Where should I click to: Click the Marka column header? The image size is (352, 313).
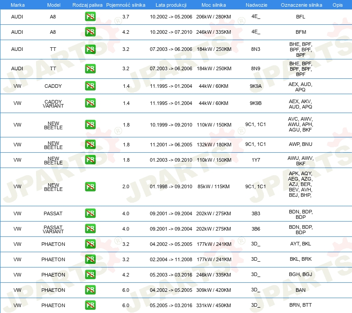tap(18, 5)
